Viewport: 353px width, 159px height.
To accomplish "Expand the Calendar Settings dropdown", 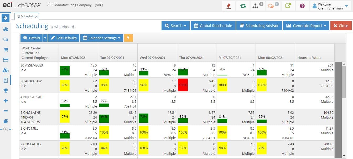I will [x=101, y=38].
